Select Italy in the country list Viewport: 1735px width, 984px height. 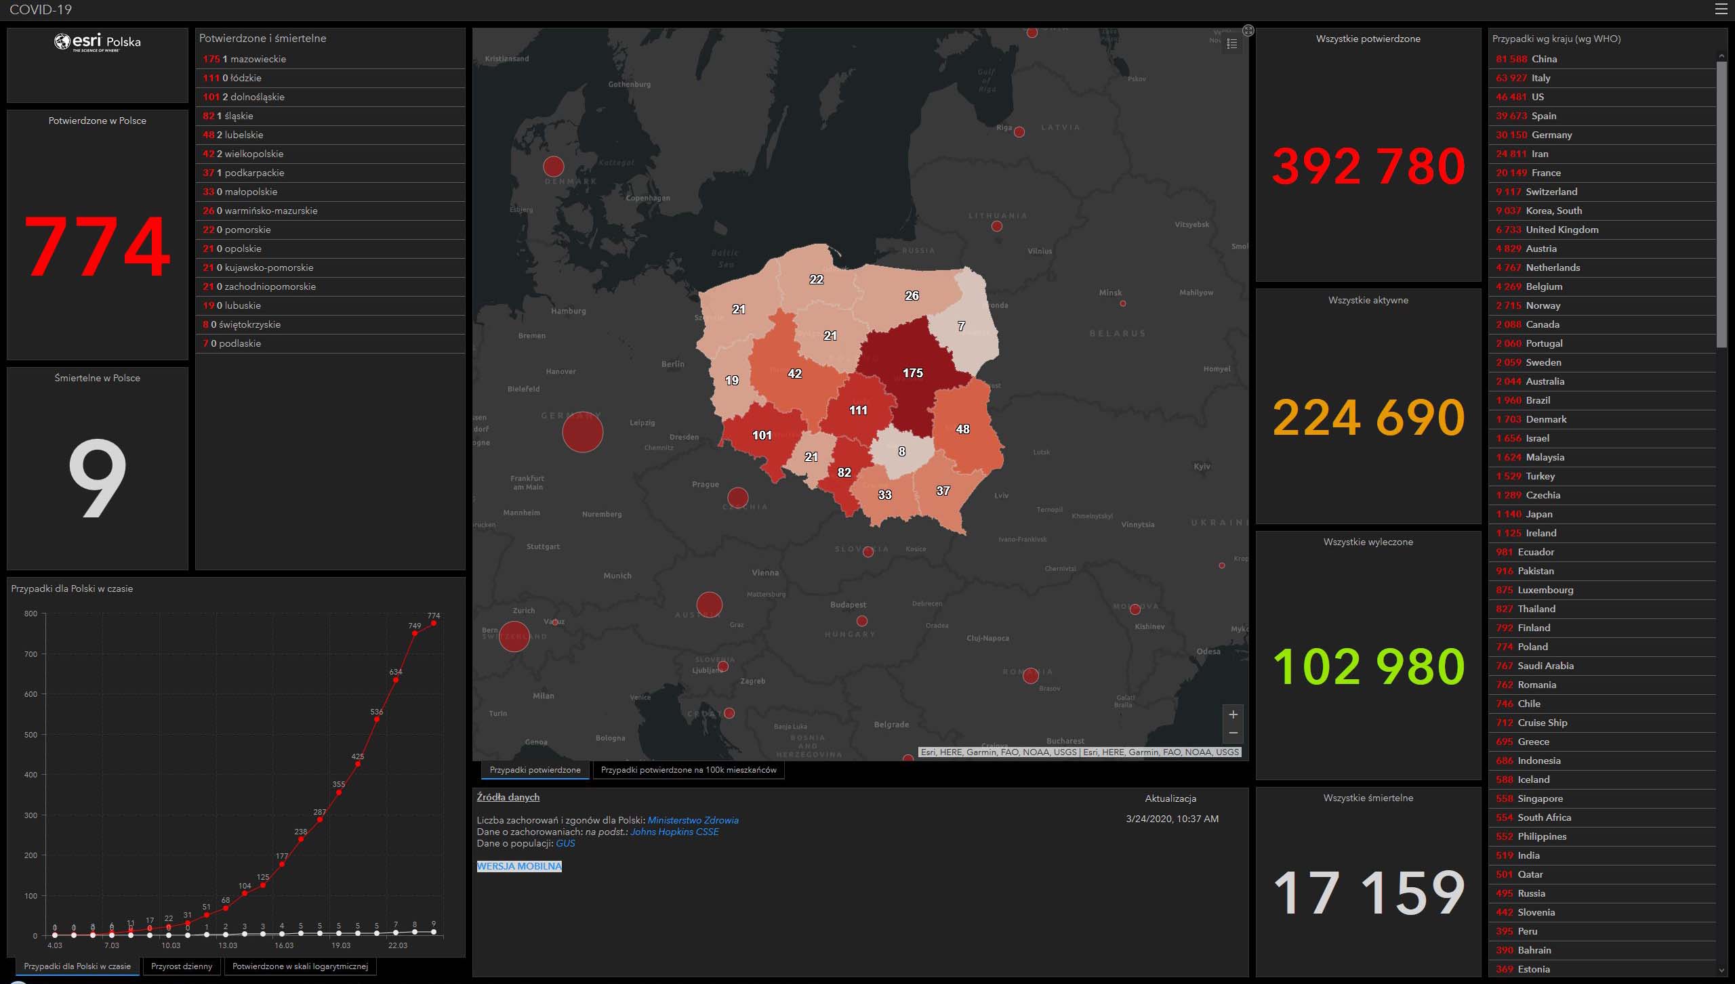click(x=1540, y=78)
